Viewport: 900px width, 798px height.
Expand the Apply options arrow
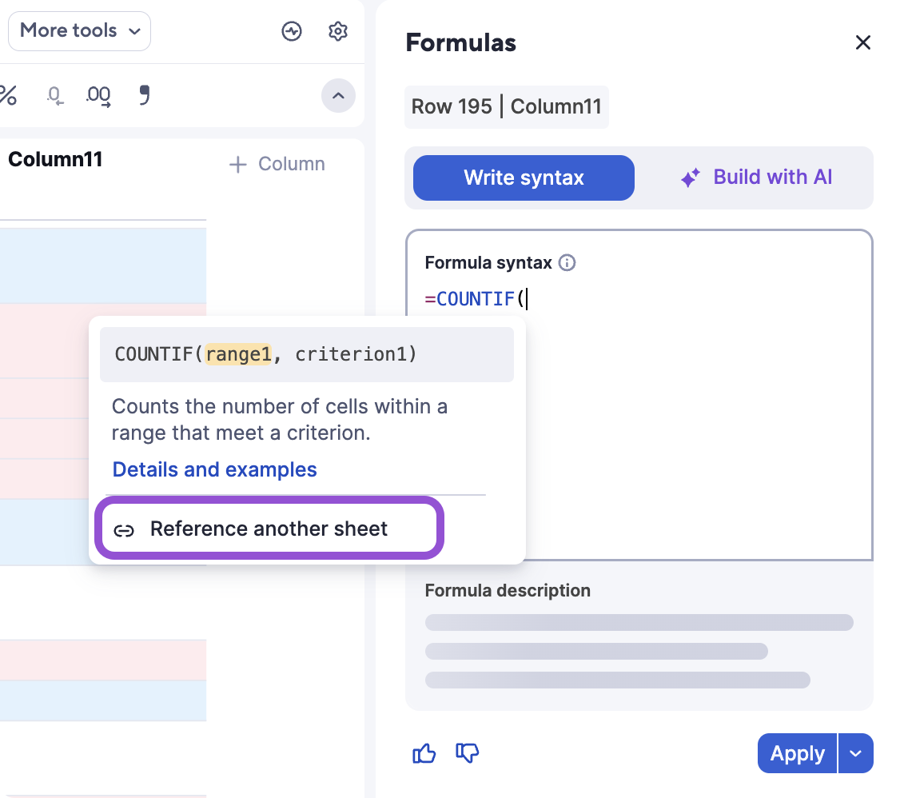coord(856,753)
